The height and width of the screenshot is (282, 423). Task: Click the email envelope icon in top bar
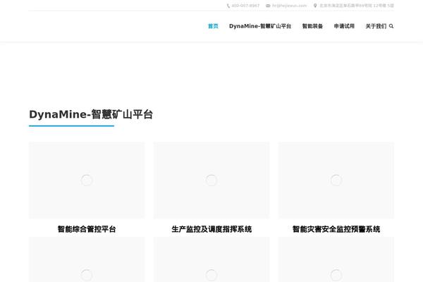(x=268, y=6)
